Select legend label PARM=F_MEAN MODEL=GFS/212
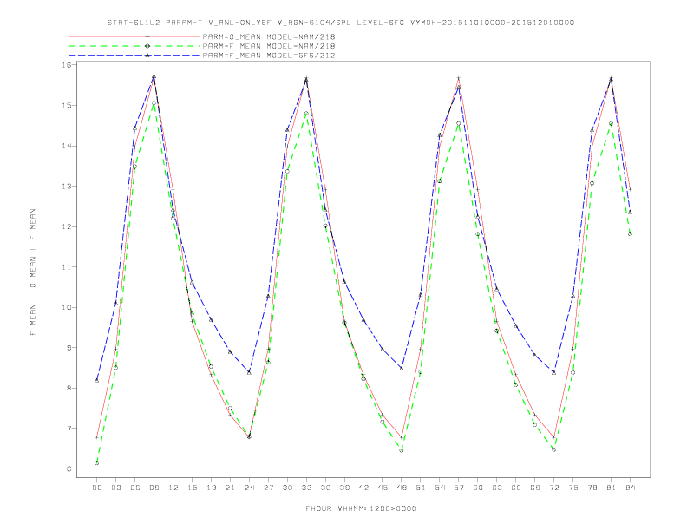Image resolution: width=687 pixels, height=531 pixels. [x=269, y=56]
